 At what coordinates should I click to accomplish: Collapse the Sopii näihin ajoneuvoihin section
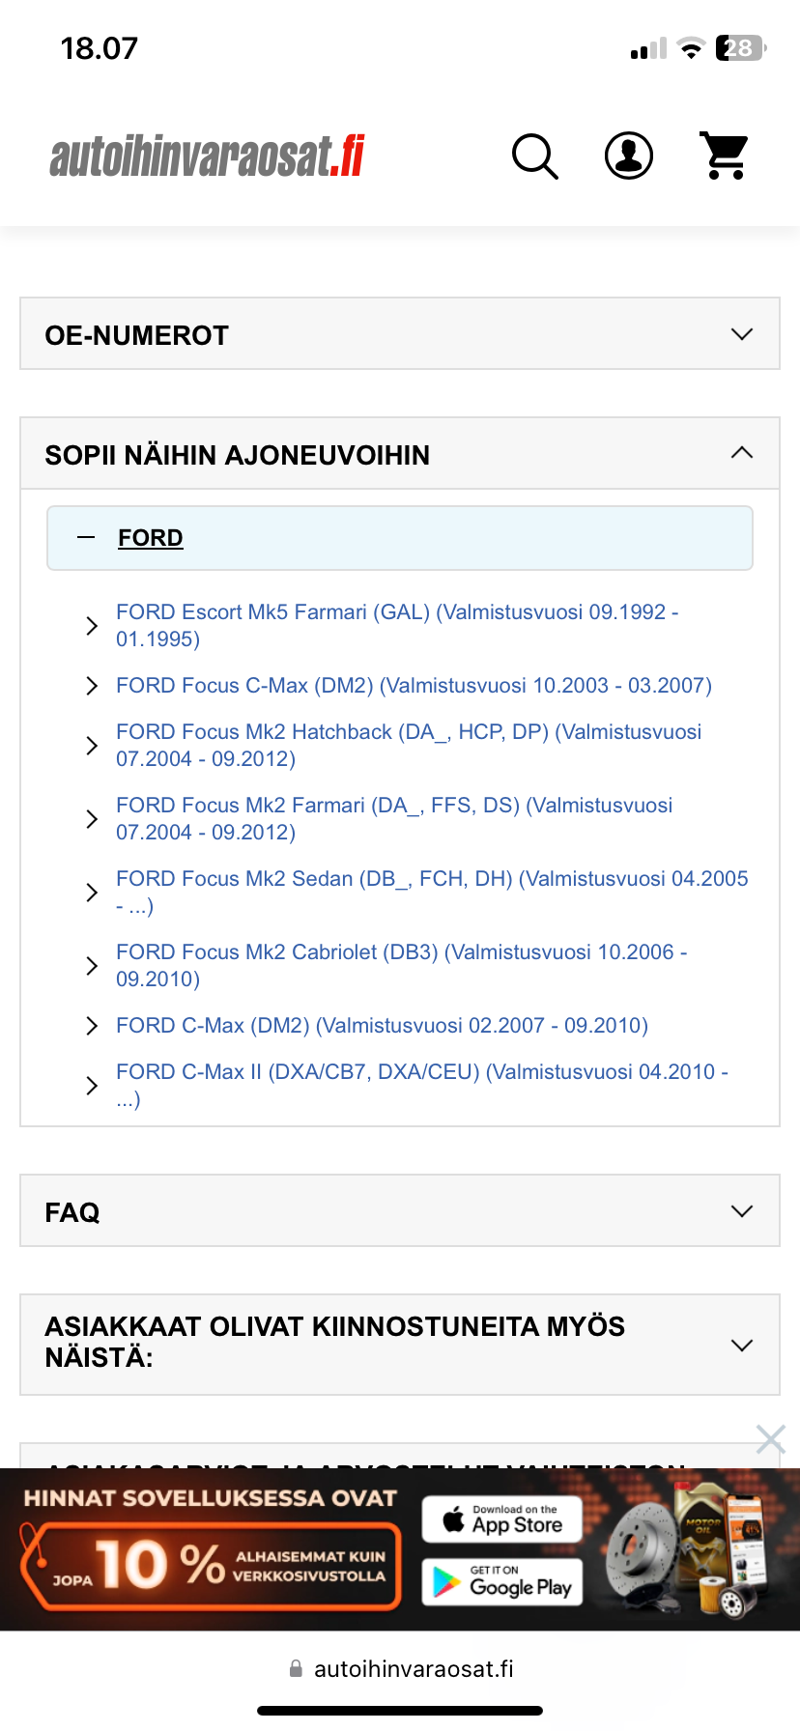[741, 453]
